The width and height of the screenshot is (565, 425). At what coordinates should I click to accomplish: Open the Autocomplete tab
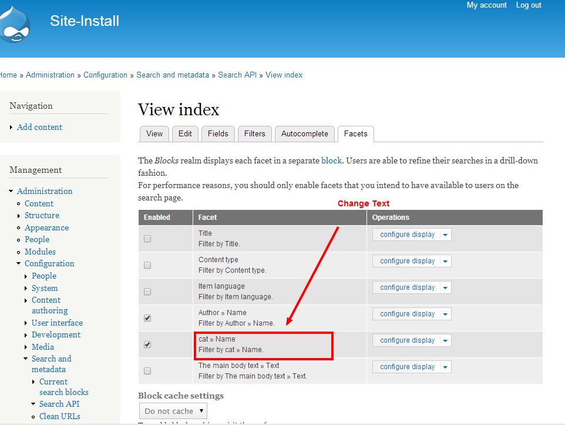304,134
